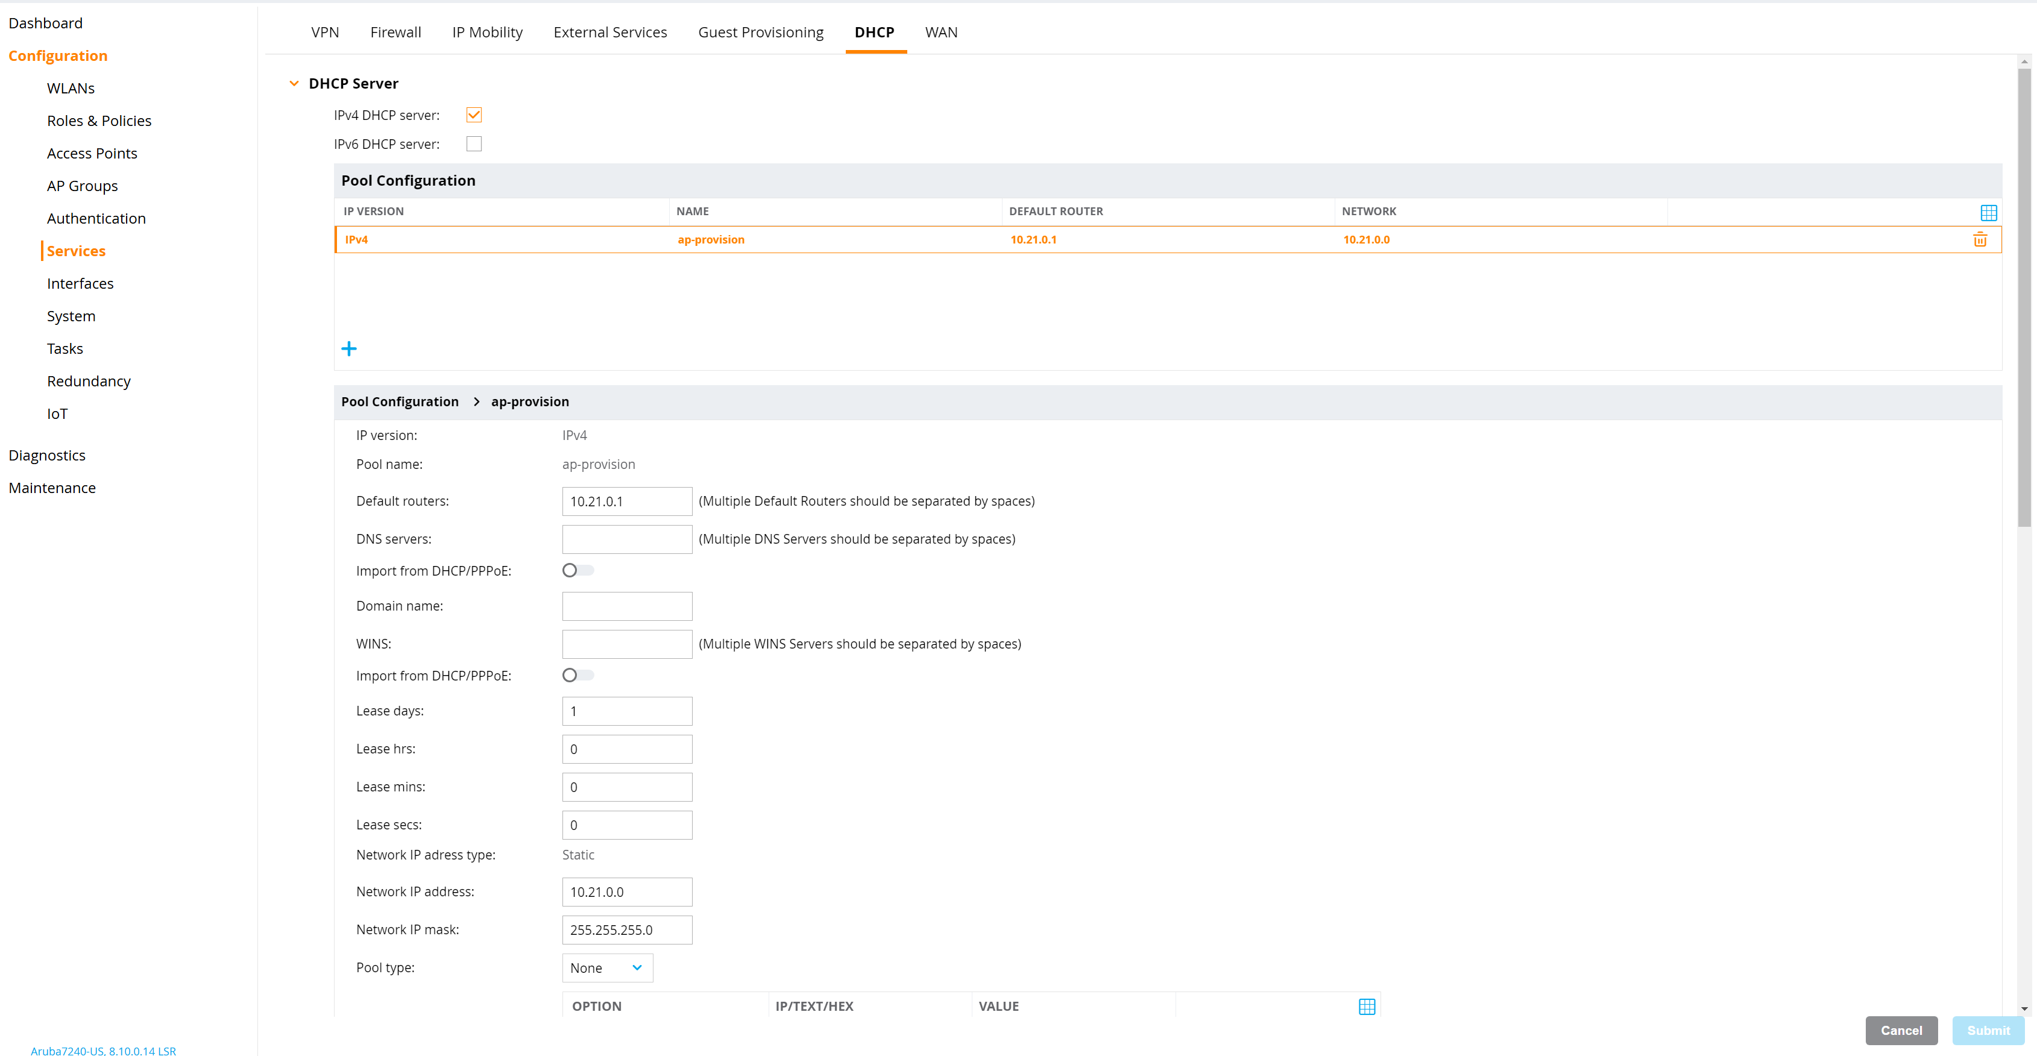This screenshot has height=1056, width=2037.
Task: Open the Pool type dropdown
Action: pos(606,967)
